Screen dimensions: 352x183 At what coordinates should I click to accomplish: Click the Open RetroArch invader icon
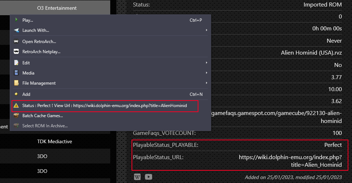[x=16, y=41]
